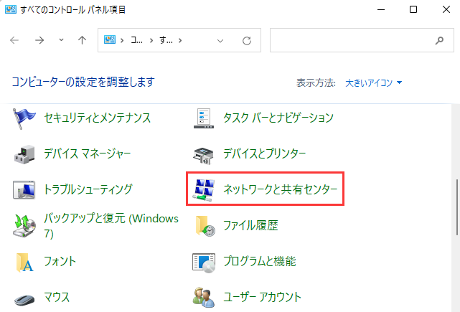Open タスク バーとナビゲーション link
This screenshot has height=312, width=460.
(278, 118)
